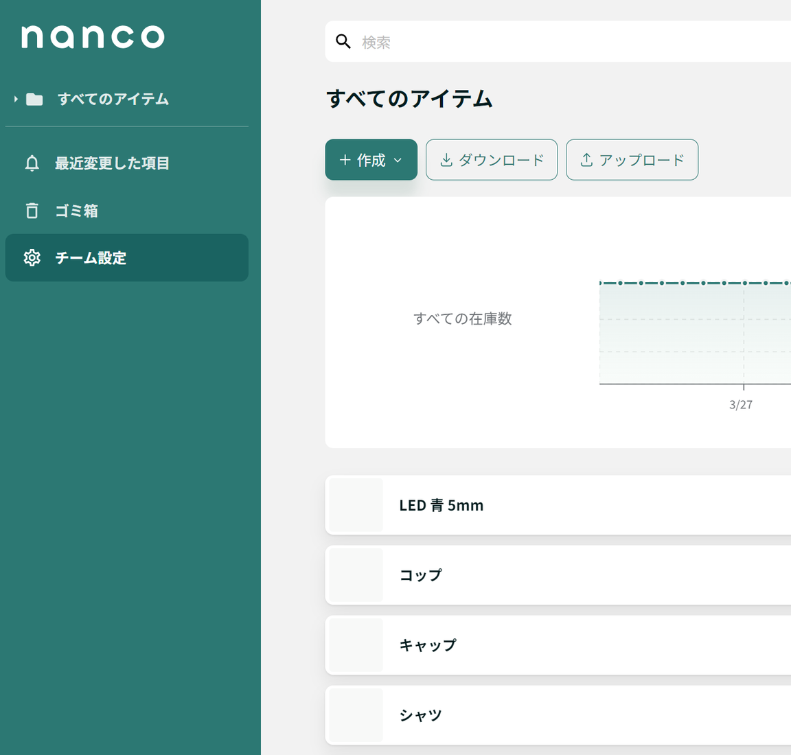791x755 pixels.
Task: Open チーム設定 in the sidebar
Action: coord(126,257)
